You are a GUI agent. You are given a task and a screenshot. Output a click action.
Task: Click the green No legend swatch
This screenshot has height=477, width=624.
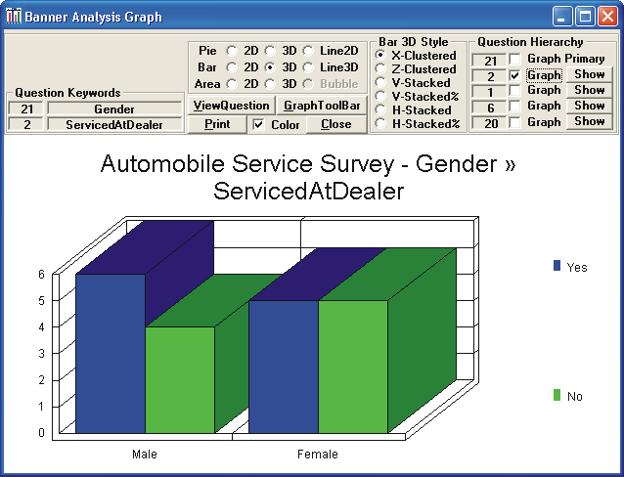coord(557,395)
